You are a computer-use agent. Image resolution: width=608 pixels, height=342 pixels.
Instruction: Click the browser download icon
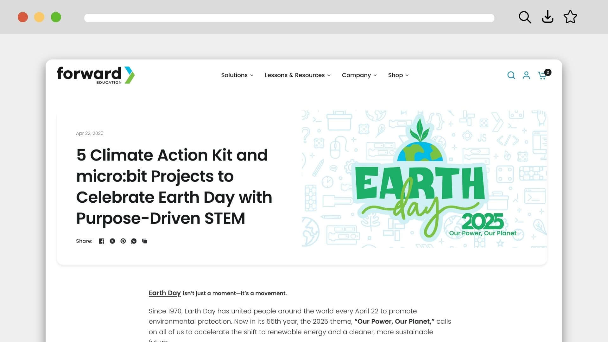point(548,17)
